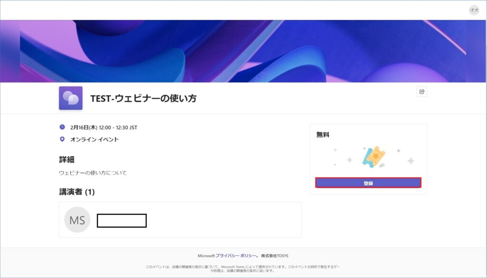Click the ウェビナーの使い方について description text

(93, 173)
